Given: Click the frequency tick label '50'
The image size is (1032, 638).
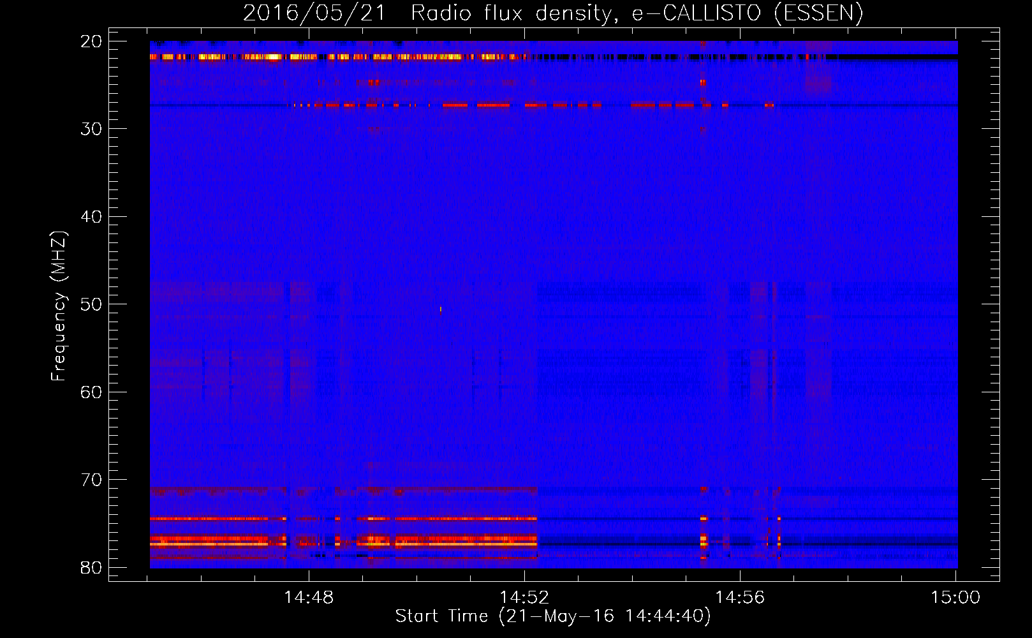Looking at the screenshot, I should (91, 304).
